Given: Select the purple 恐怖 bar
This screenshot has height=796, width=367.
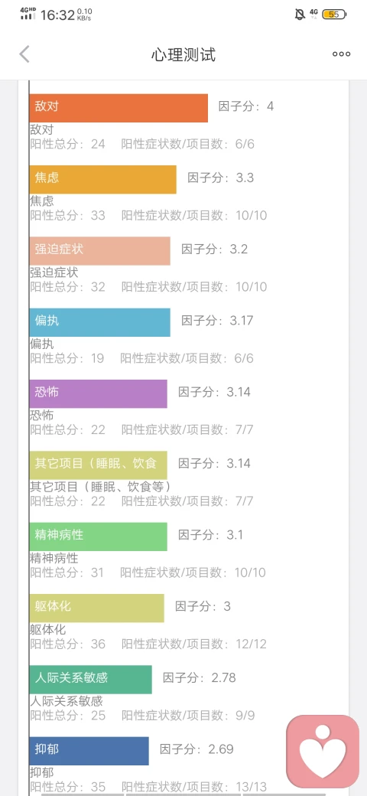Looking at the screenshot, I should 99,394.
